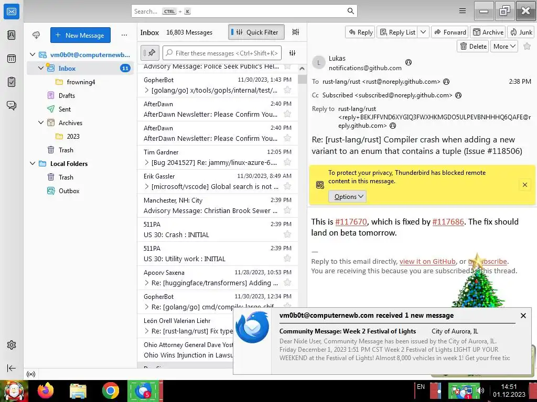
Task: Click the New Message button
Action: (80, 35)
